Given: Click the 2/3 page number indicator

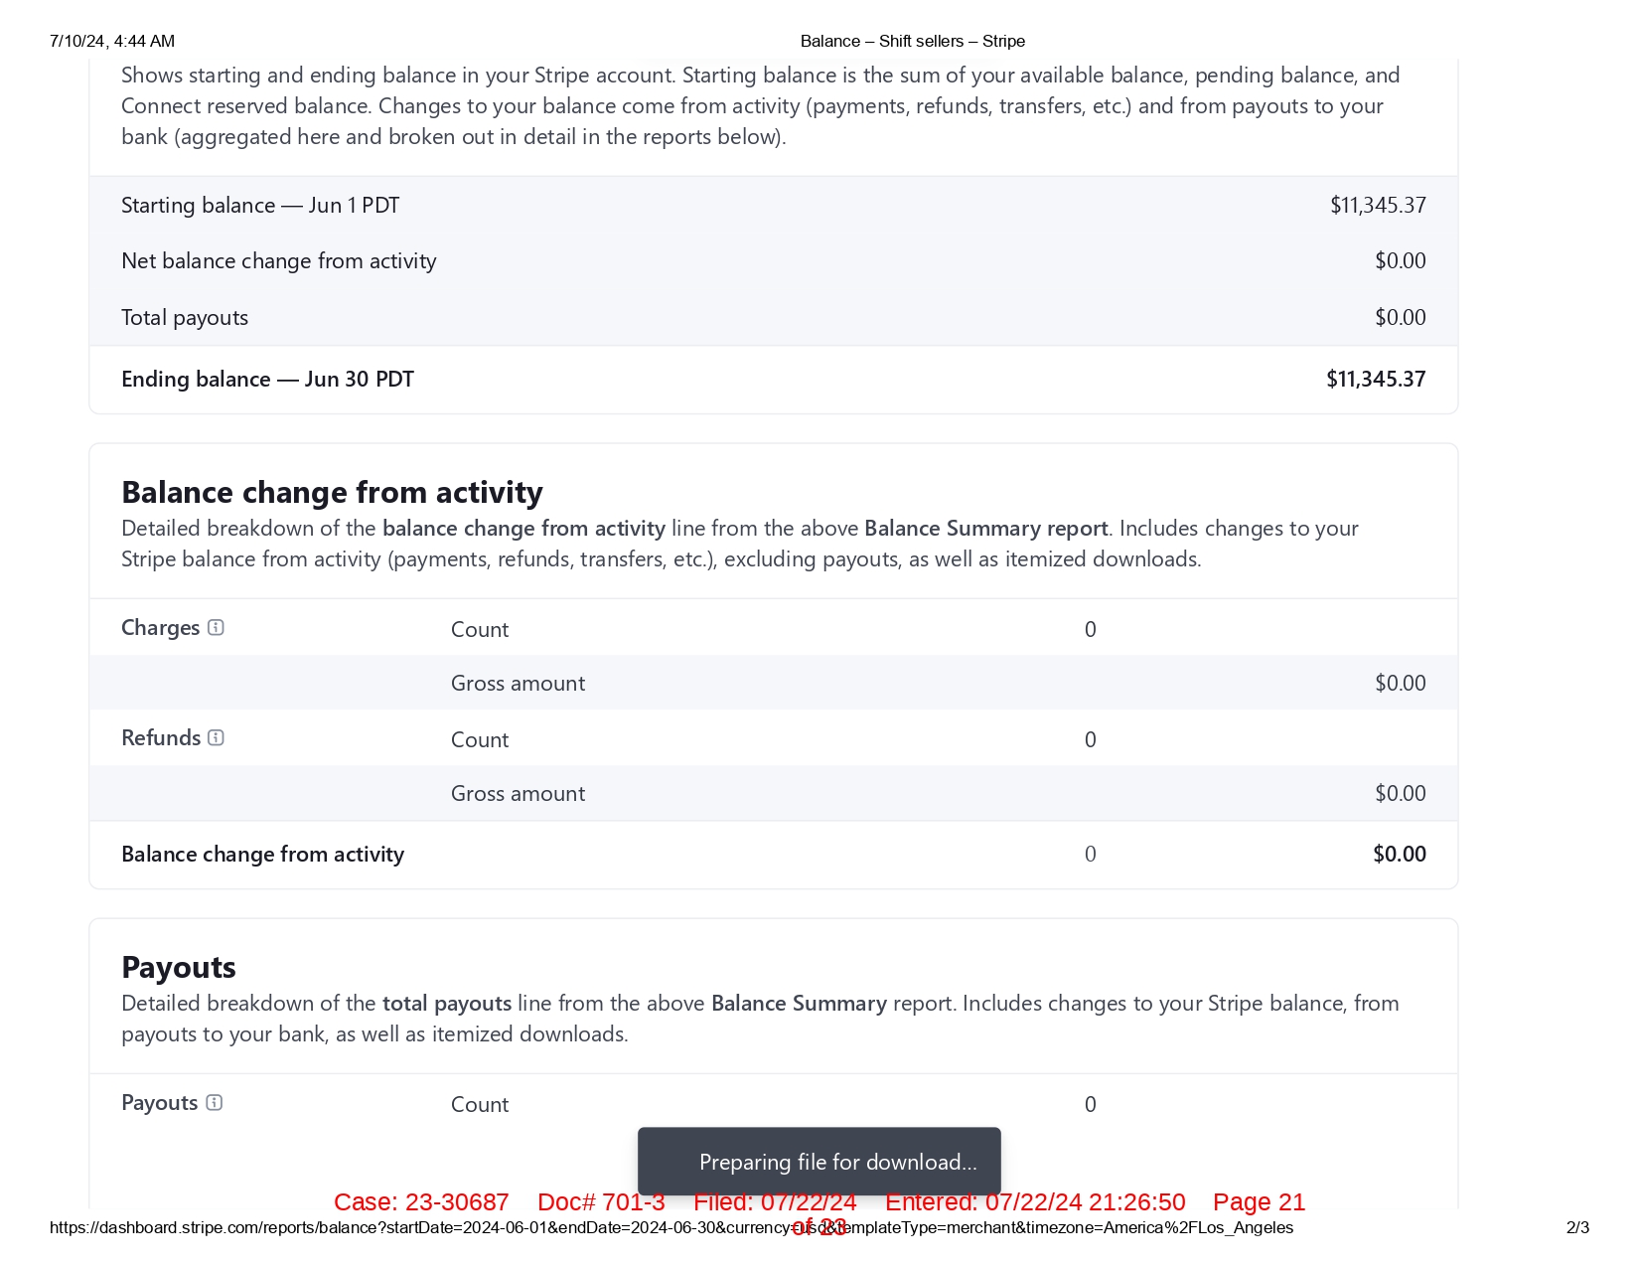Looking at the screenshot, I should (x=1577, y=1228).
